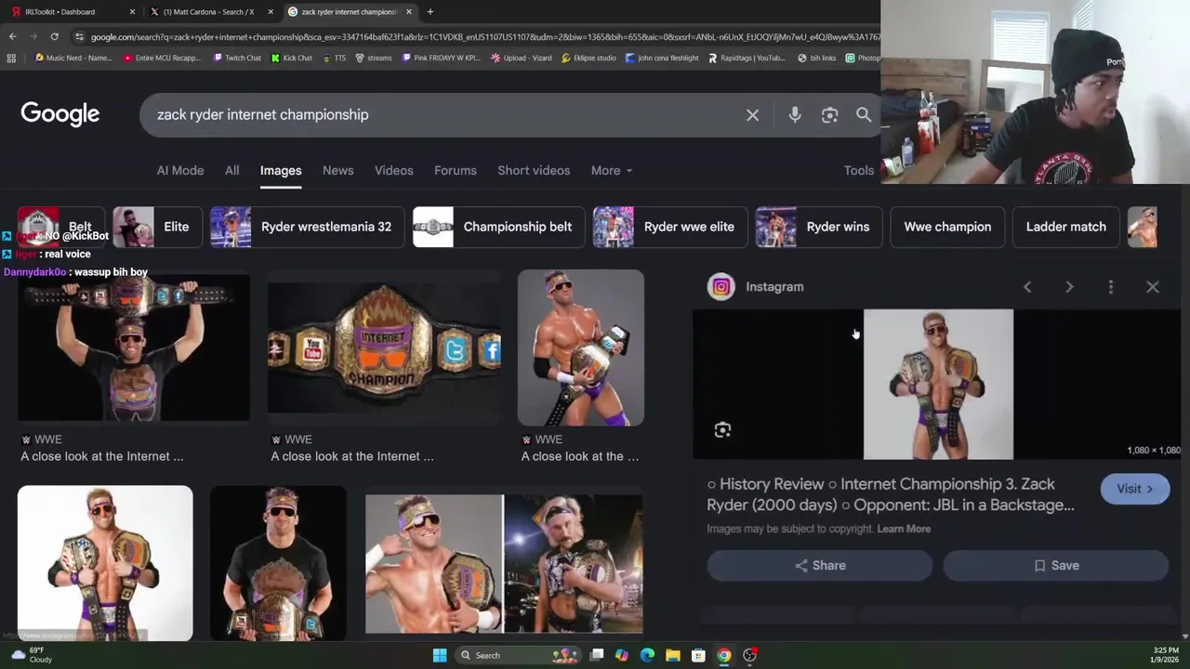
Task: Open the Twitch Chat bookmark
Action: coord(237,58)
